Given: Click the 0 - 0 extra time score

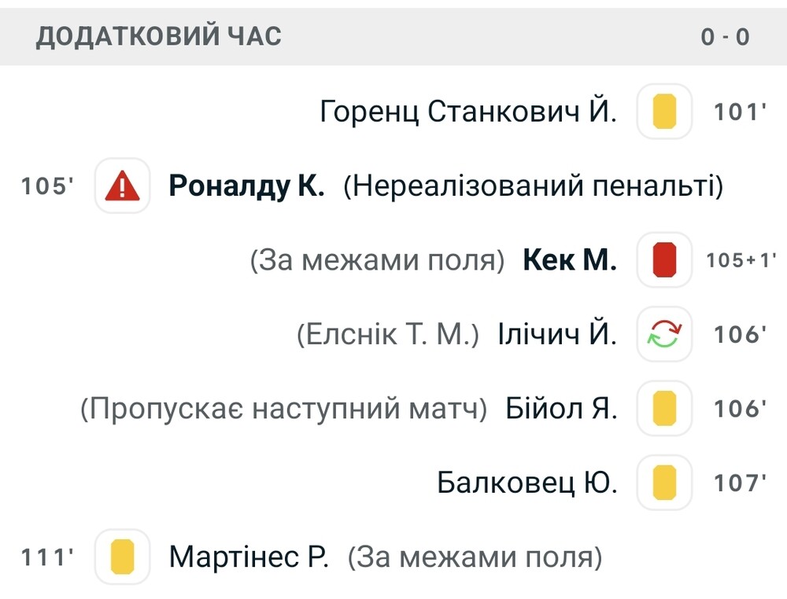Looking at the screenshot, I should click(725, 36).
